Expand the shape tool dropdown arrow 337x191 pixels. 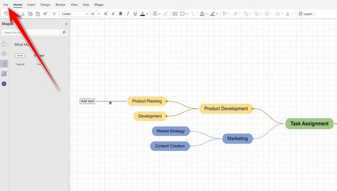187,14
